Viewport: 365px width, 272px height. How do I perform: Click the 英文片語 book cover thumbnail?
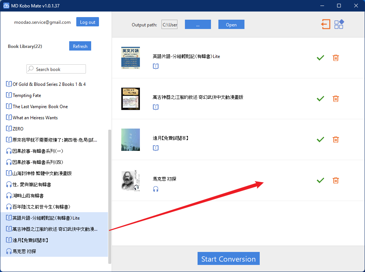(131, 58)
